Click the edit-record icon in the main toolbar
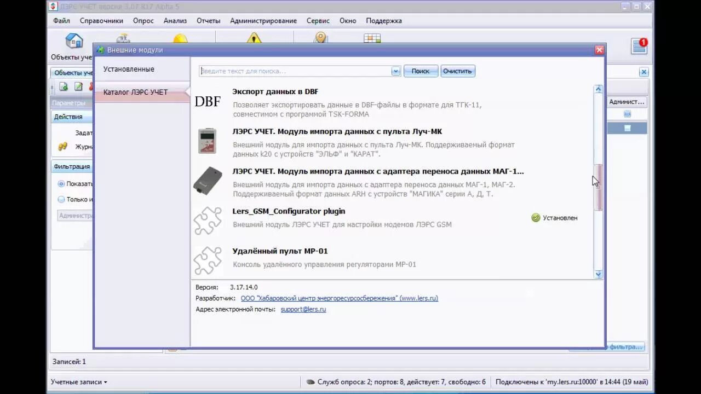 click(78, 86)
